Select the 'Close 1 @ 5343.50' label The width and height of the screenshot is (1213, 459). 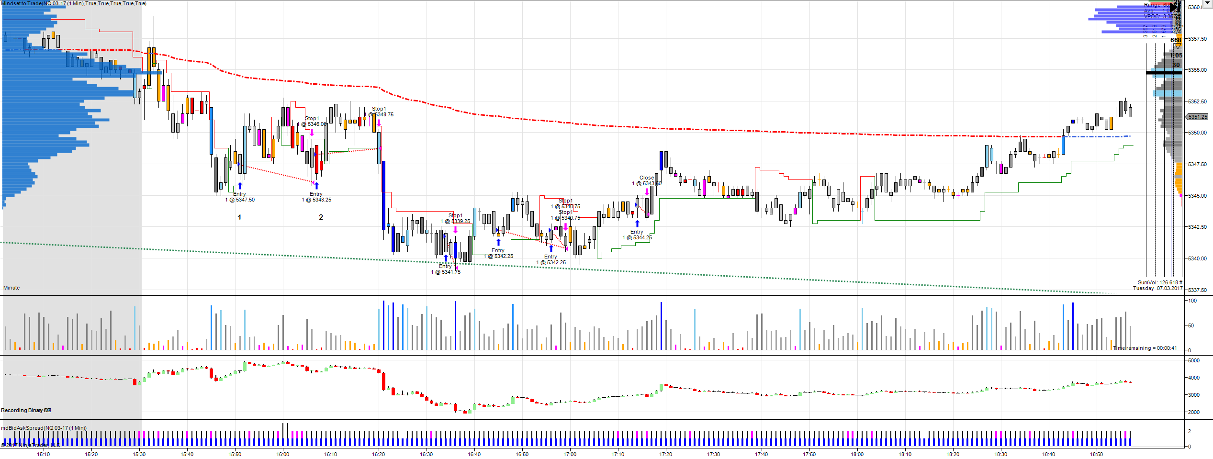tap(647, 180)
